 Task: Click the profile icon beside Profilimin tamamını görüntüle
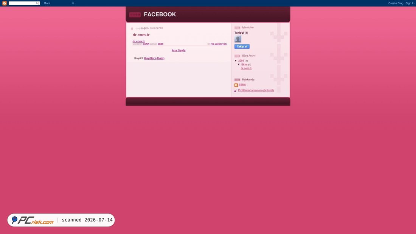coord(235,90)
